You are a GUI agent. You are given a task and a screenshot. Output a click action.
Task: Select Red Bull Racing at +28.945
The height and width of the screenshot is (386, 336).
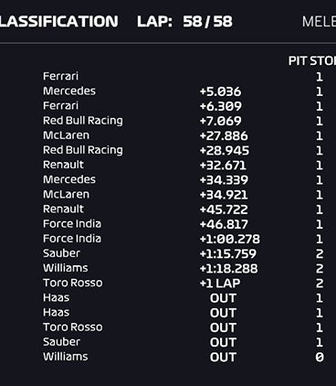point(83,150)
